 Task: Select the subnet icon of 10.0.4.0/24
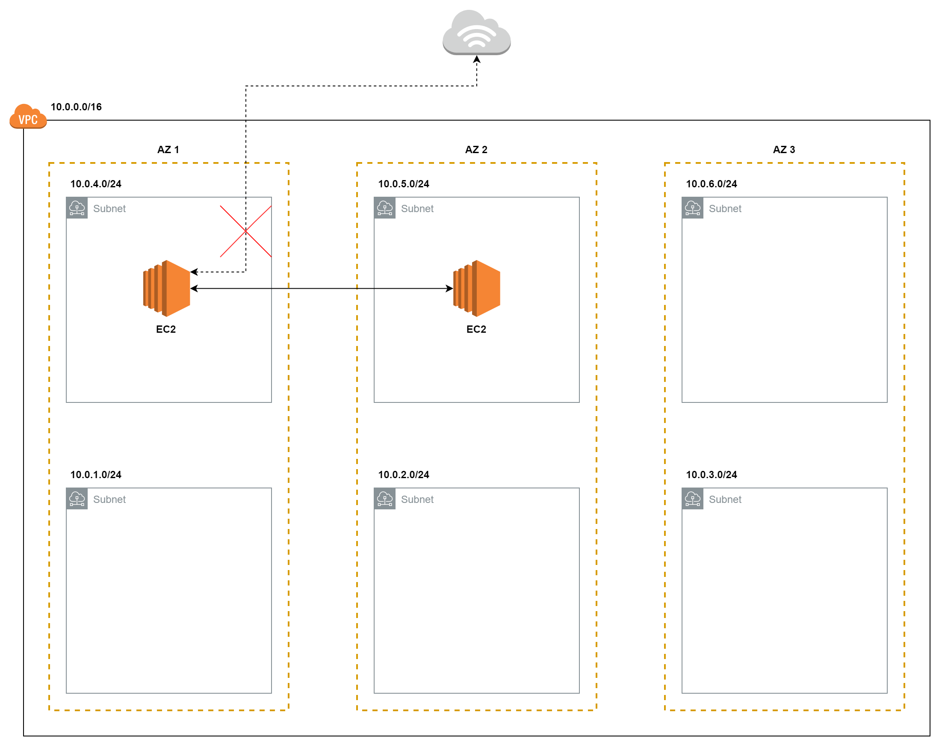point(77,208)
